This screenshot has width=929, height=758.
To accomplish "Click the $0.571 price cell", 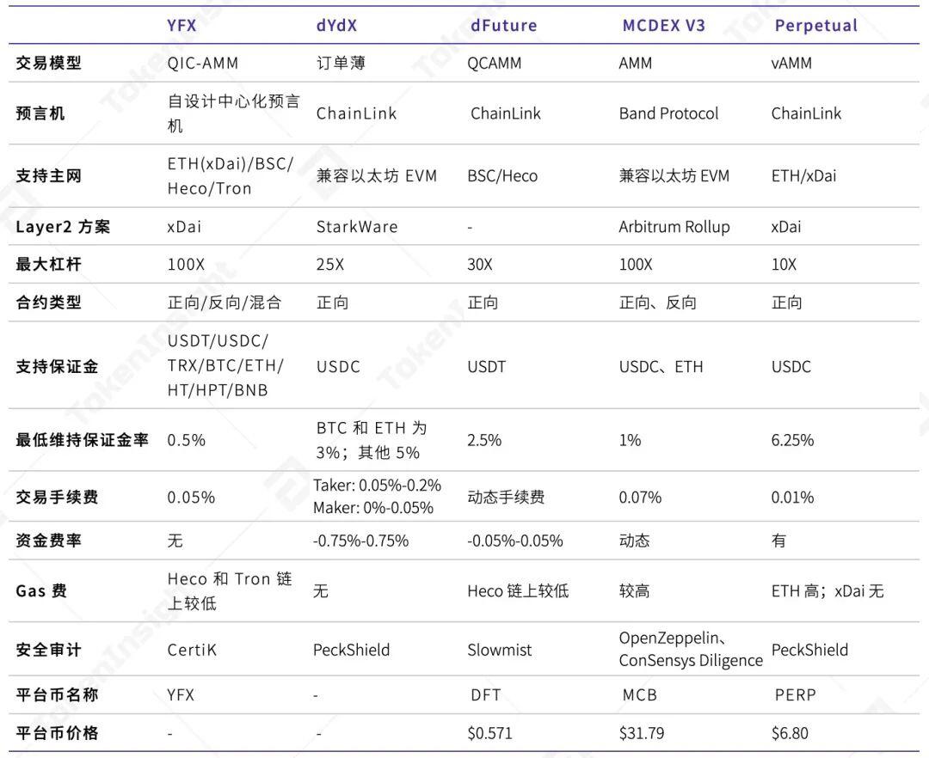I will [x=489, y=732].
